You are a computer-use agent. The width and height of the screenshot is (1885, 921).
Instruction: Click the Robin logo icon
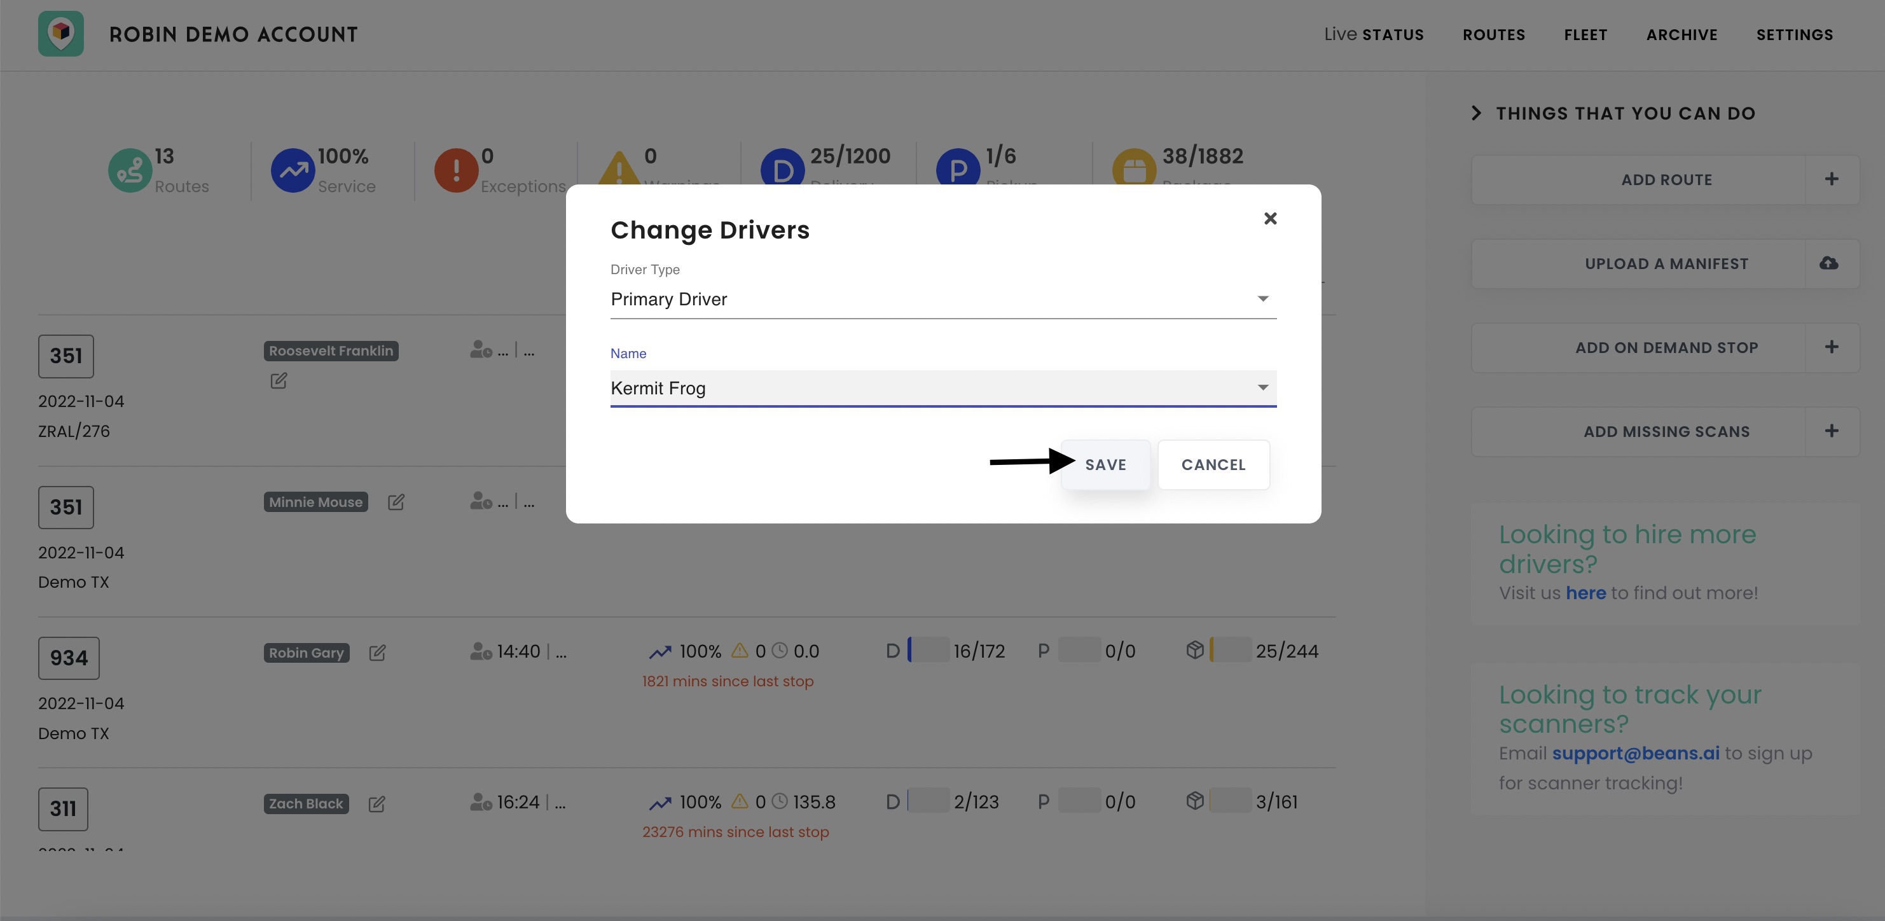(x=61, y=34)
